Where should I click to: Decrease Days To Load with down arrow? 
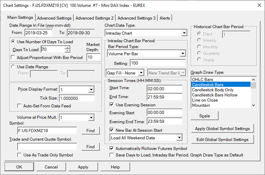(67, 51)
